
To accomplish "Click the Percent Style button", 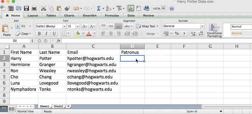I will pos(177,33).
